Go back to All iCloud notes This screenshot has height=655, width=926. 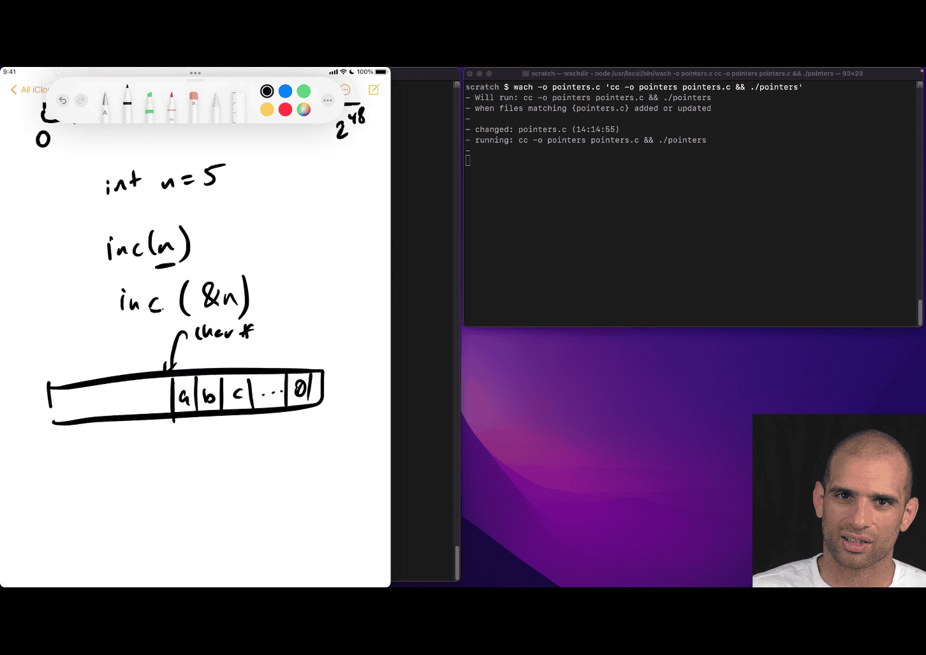(x=29, y=90)
